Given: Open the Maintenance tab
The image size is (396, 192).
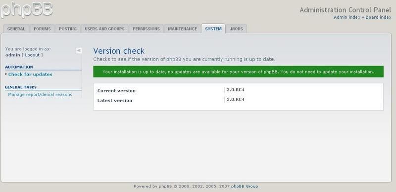Looking at the screenshot, I should tap(182, 29).
